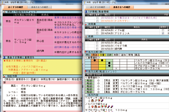This screenshot has height=112, width=169.
Task: Uncheck 服用中 box for アリナミンＡ
Action: (163, 33)
